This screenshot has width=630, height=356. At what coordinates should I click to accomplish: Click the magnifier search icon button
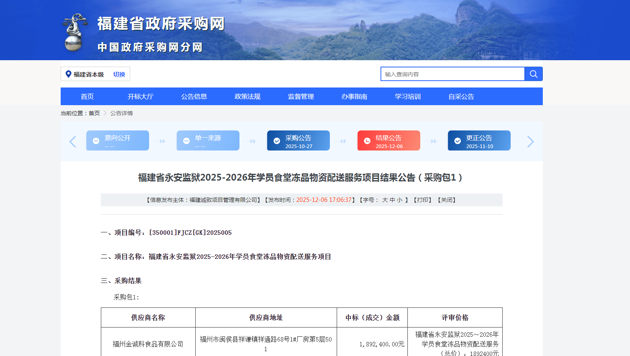tap(534, 74)
